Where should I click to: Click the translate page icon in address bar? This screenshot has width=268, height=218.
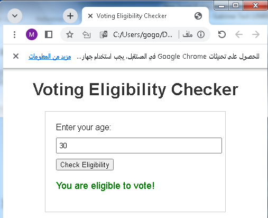pos(104,34)
